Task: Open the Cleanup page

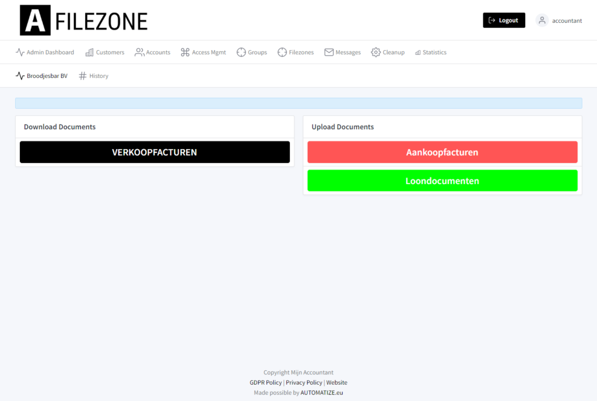Action: pos(388,52)
